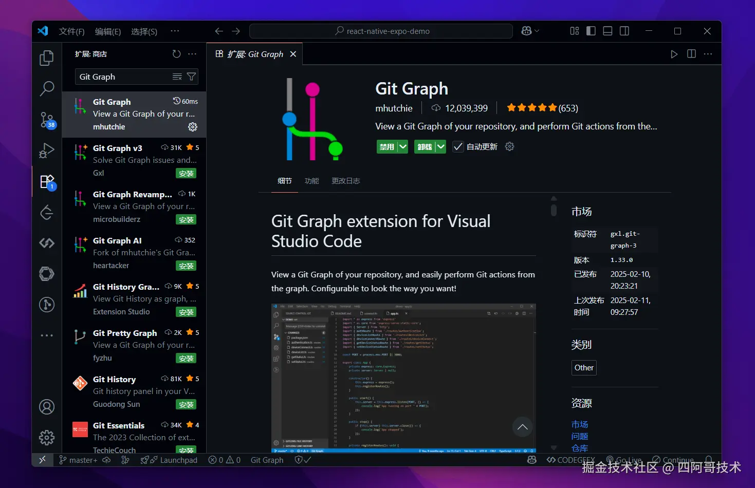The image size is (755, 488).
Task: Open the Explorer view in activity bar
Action: pyautogui.click(x=47, y=58)
